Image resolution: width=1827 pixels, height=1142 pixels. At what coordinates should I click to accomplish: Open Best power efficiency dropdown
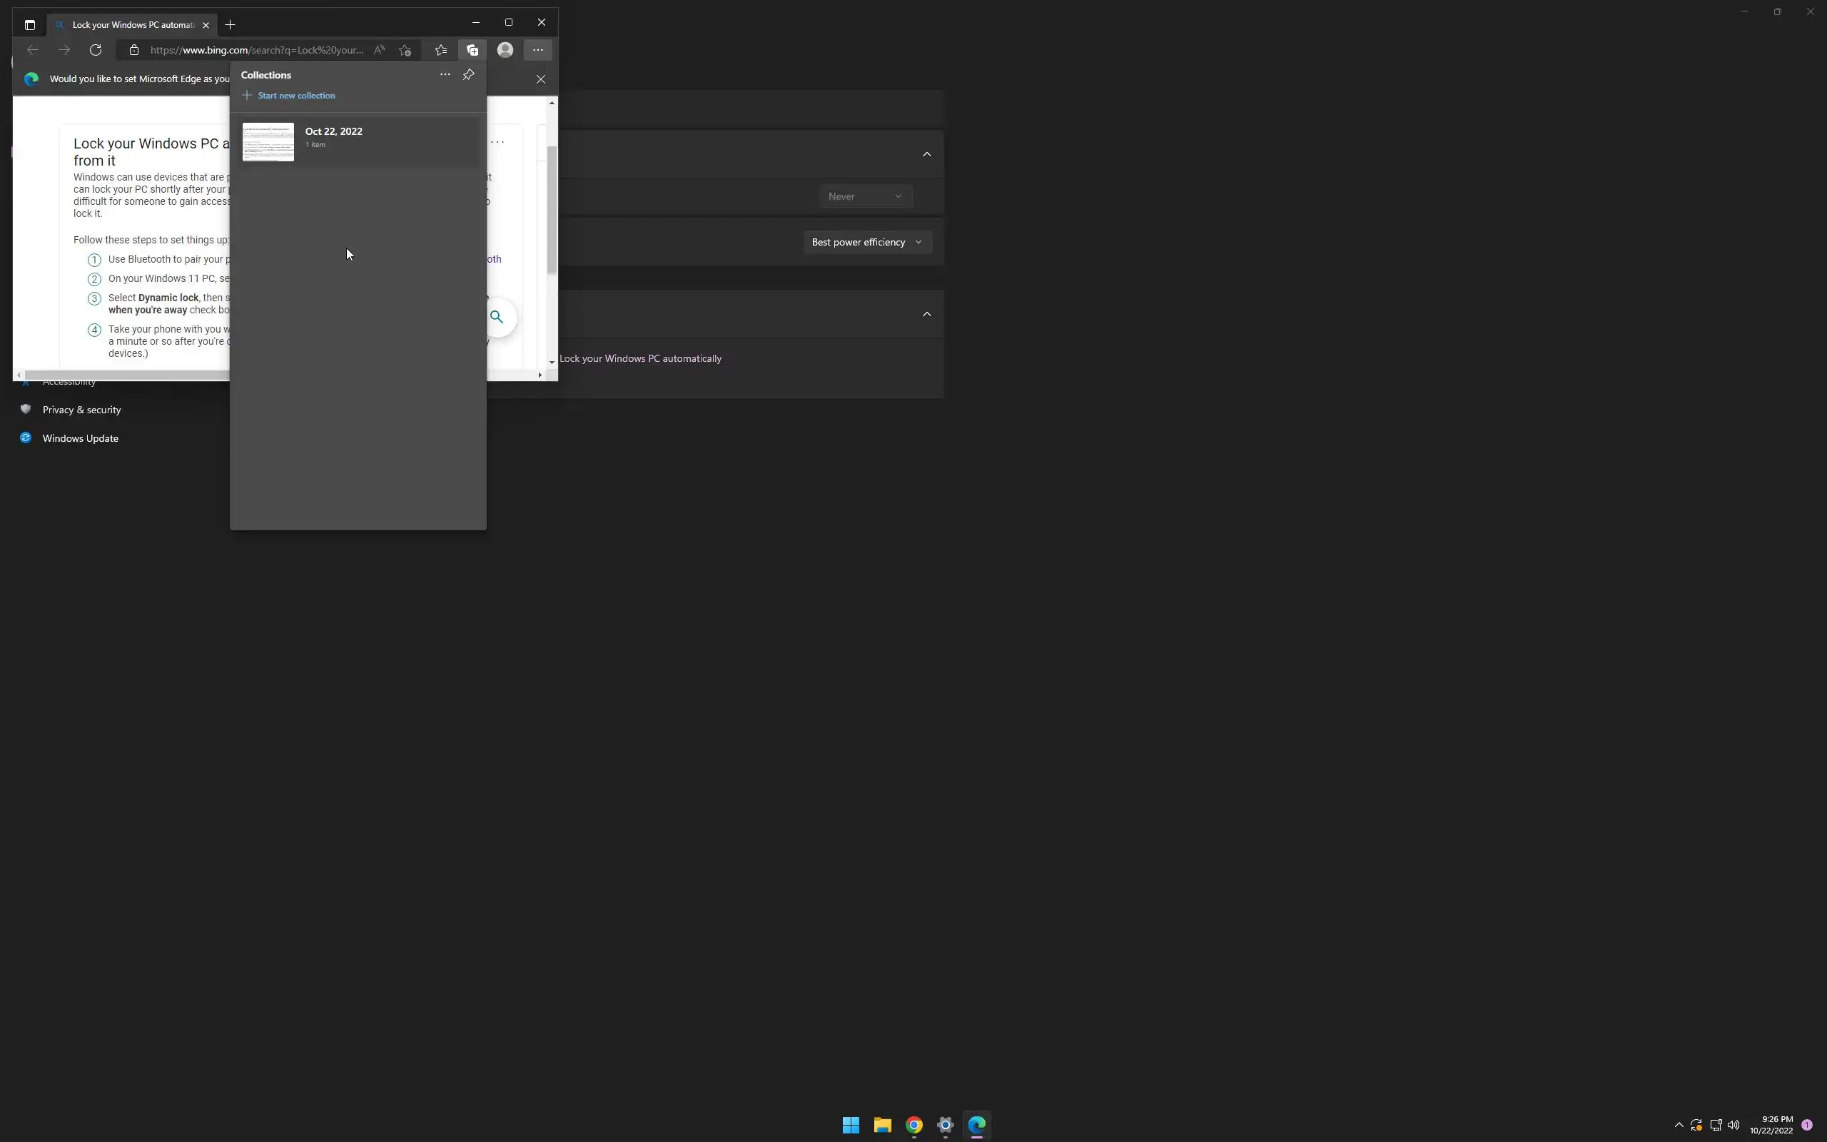coord(866,242)
